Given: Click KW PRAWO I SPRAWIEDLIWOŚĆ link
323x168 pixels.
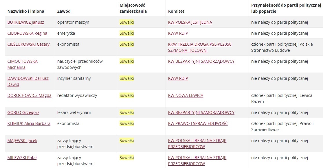Looking at the screenshot, I should click(x=198, y=123).
